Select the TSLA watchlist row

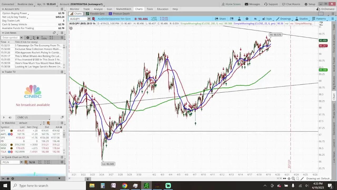click(32, 152)
